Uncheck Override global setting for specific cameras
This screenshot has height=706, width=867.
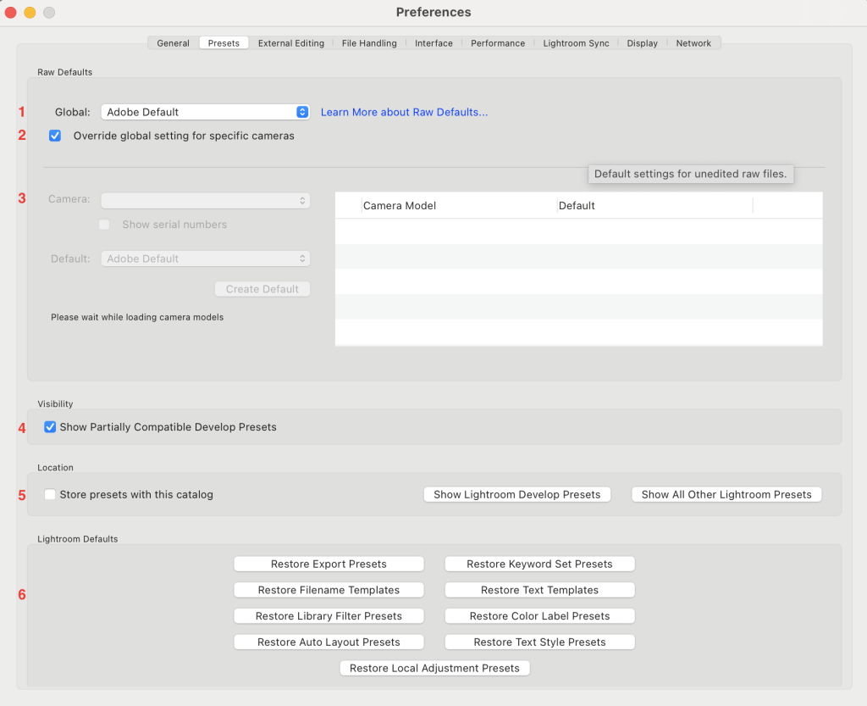[55, 136]
